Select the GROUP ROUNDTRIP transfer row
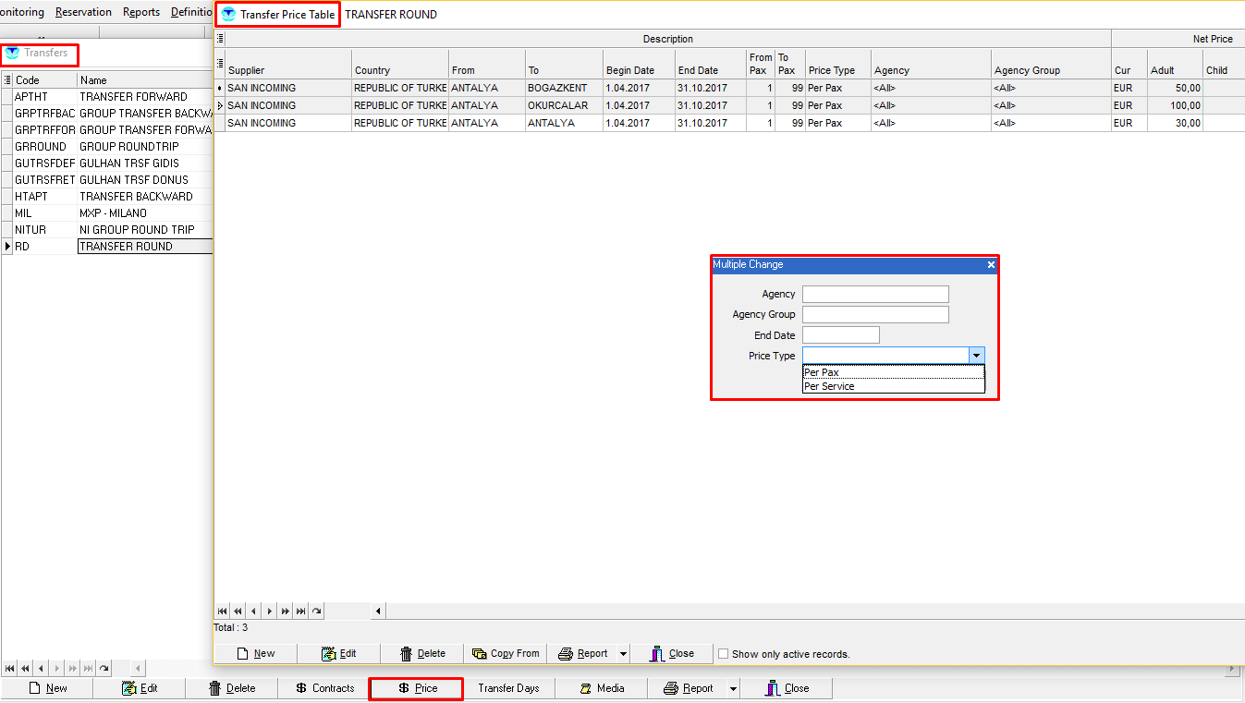 pos(129,147)
